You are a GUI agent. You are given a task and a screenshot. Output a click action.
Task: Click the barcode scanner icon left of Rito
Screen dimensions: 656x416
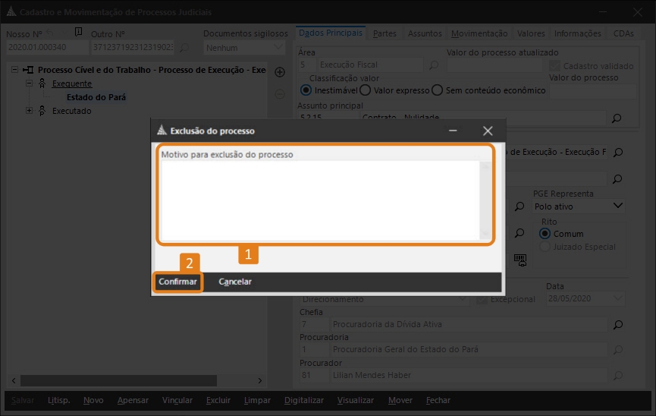point(520,260)
